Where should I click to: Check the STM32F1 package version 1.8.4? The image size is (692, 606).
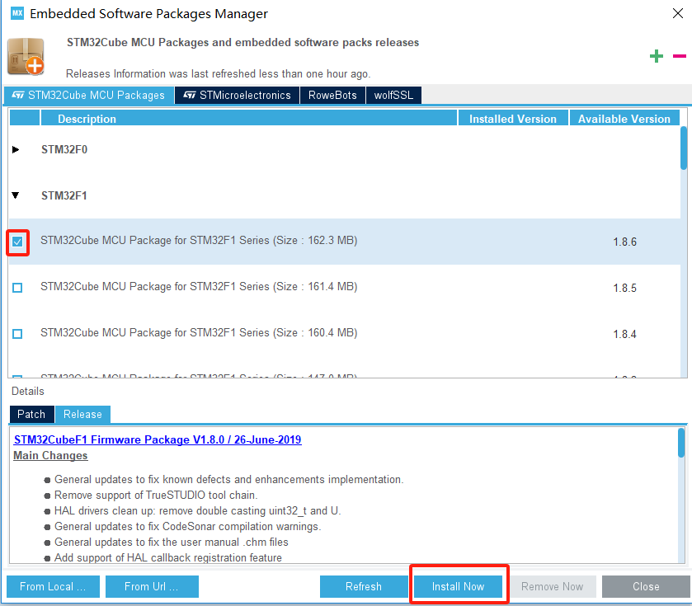pyautogui.click(x=17, y=334)
